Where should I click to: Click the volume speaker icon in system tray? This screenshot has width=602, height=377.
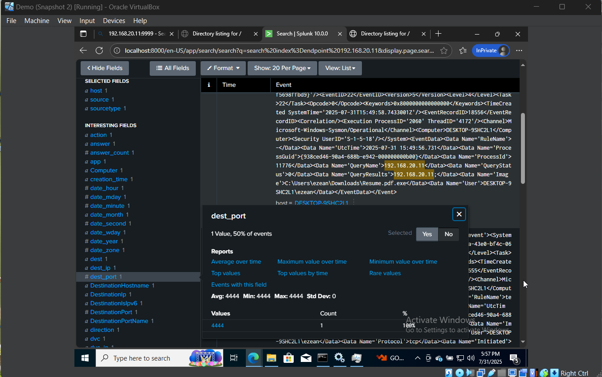(x=470, y=358)
